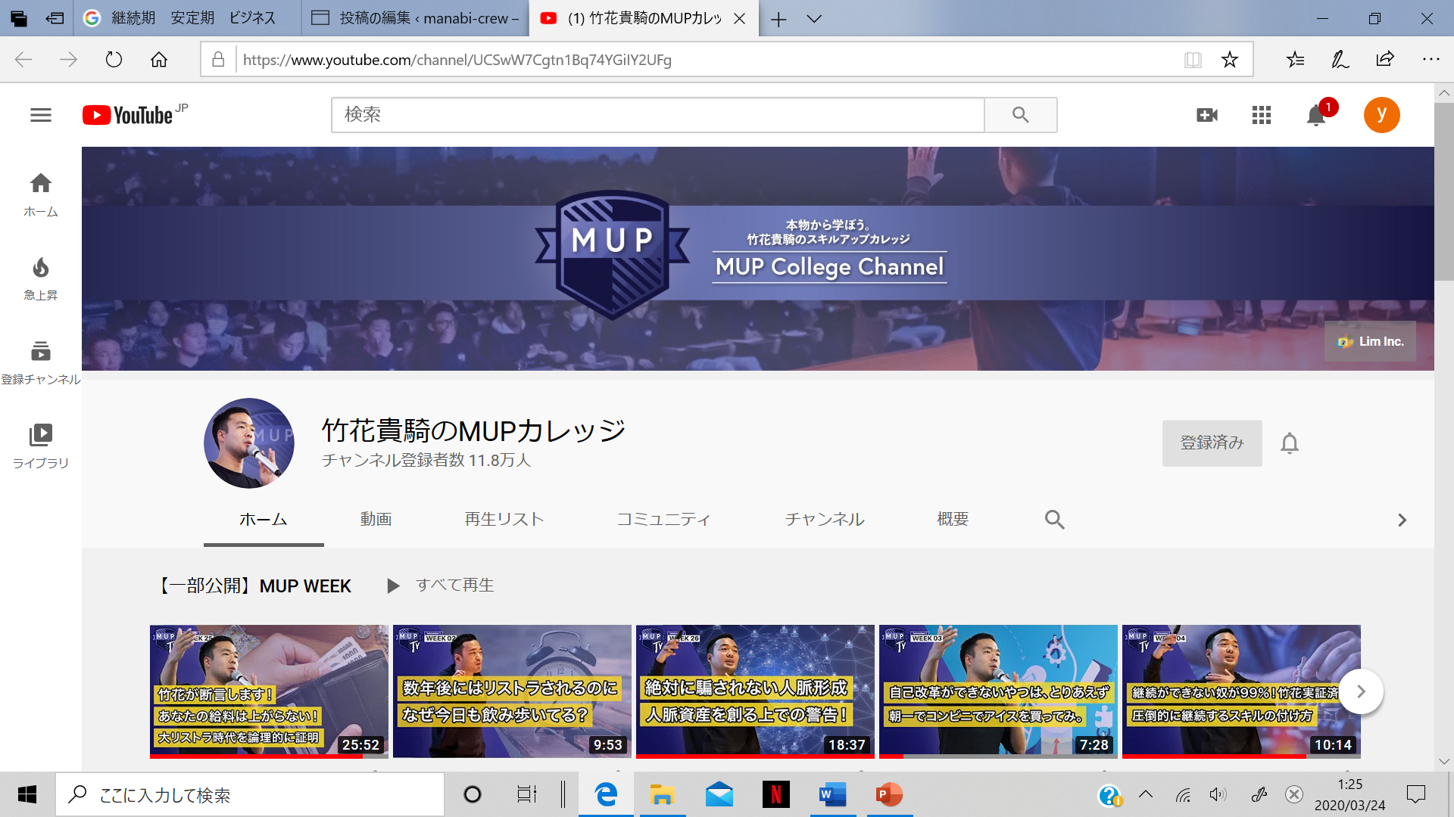Viewport: 1454px width, 817px height.
Task: Click the Windows taskbar search box
Action: click(250, 794)
